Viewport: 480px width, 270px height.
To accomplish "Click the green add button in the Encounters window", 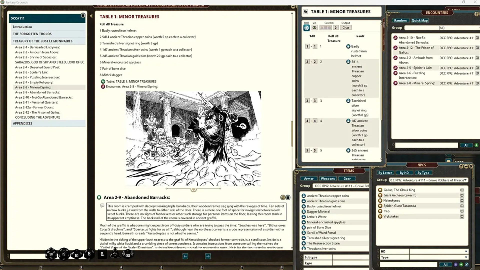I will point(476,145).
